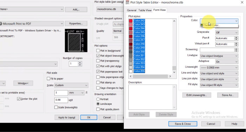This screenshot has width=246, height=132.
Task: Select the Color 253 plot style
Action: (139, 63)
